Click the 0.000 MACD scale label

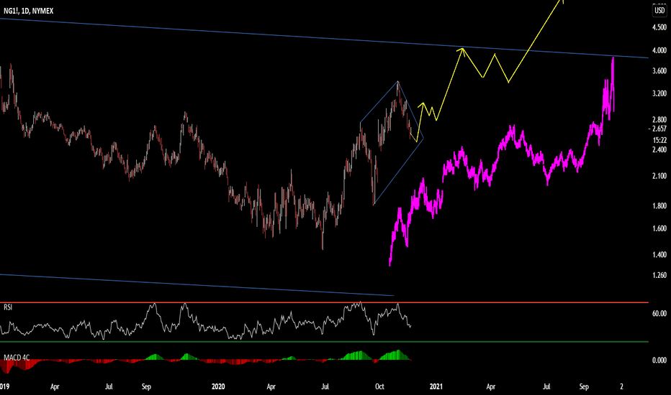pos(659,361)
